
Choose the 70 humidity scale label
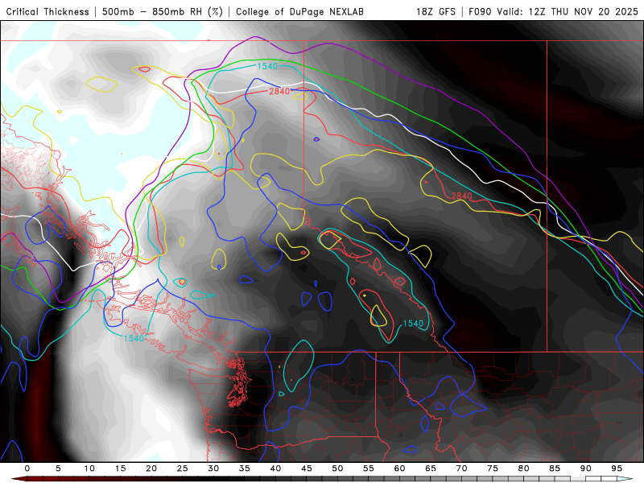coord(461,469)
